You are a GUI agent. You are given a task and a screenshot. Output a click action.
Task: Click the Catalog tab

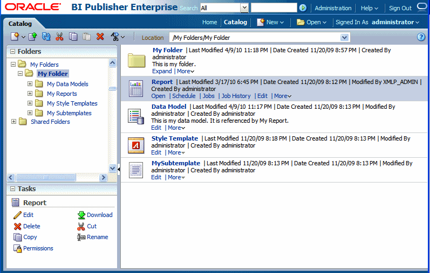pos(20,24)
